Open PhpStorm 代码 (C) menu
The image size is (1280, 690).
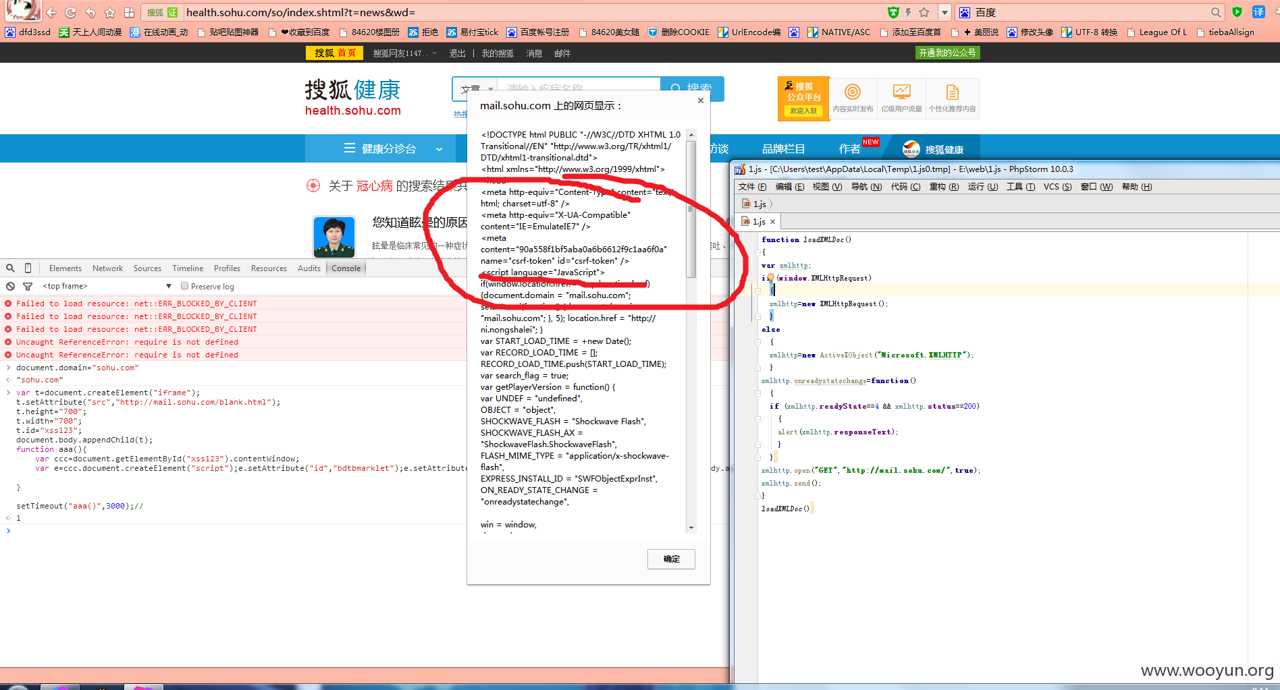(x=905, y=187)
